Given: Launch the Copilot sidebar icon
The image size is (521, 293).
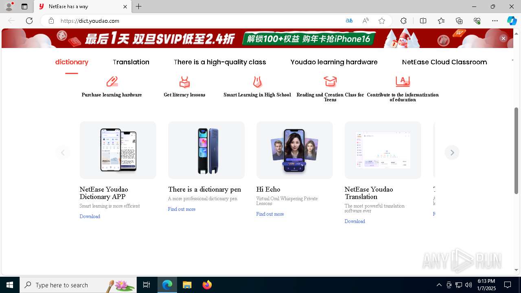Looking at the screenshot, I should tap(512, 21).
